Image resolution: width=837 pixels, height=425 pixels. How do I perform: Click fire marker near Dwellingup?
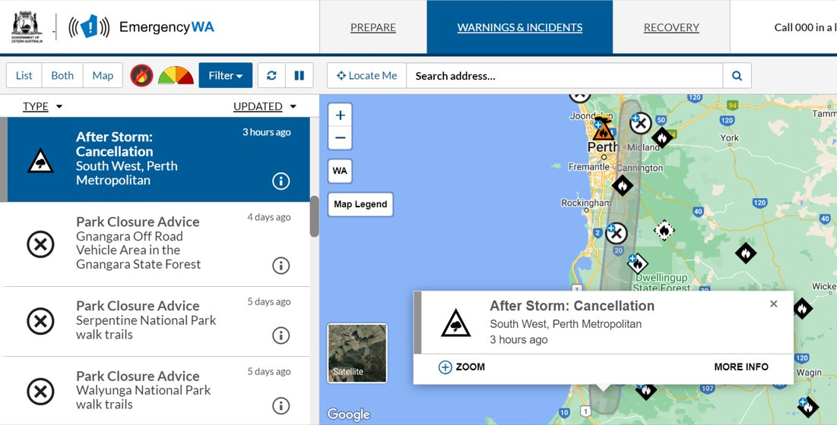pos(637,263)
